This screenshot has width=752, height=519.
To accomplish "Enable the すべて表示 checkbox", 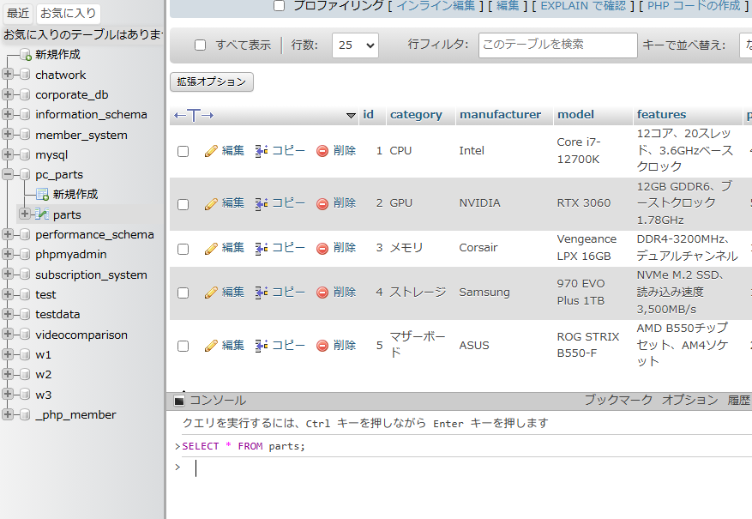I will click(201, 45).
